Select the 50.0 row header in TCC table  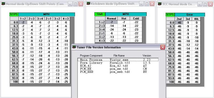tap(171, 52)
